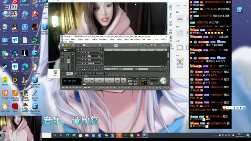Viewport: 251px width, 141px height.
Task: Toggle record arm on track 4 伴奏
Action: tap(84, 60)
